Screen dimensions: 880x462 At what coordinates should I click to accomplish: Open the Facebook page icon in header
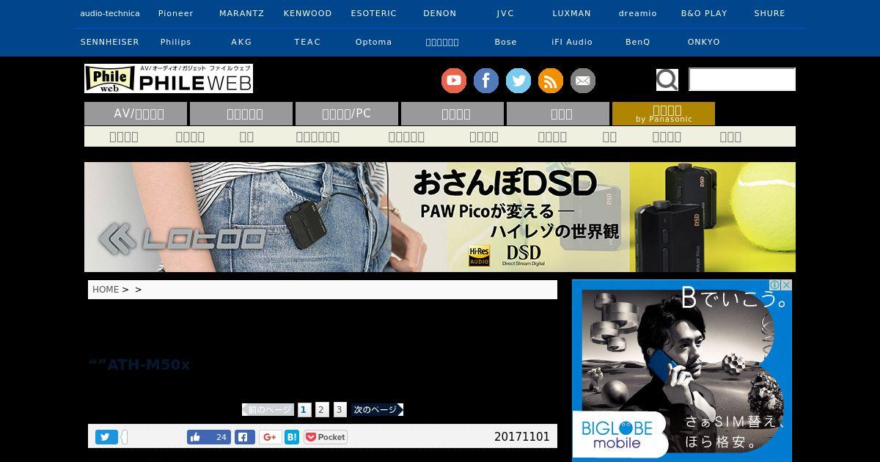coord(486,81)
